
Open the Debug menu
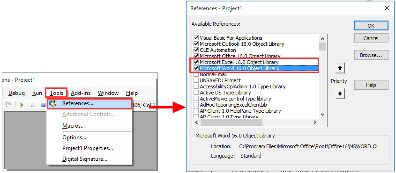tap(17, 93)
